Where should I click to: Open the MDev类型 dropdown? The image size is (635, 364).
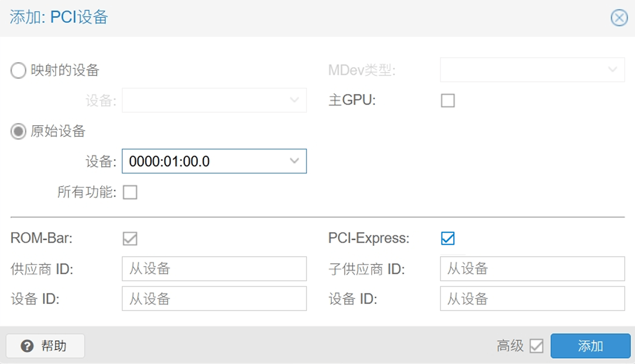(x=532, y=69)
